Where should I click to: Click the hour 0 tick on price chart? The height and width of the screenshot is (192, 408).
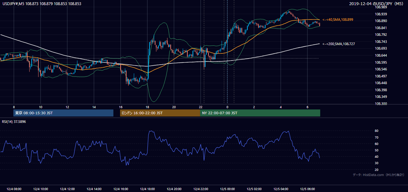227,107
